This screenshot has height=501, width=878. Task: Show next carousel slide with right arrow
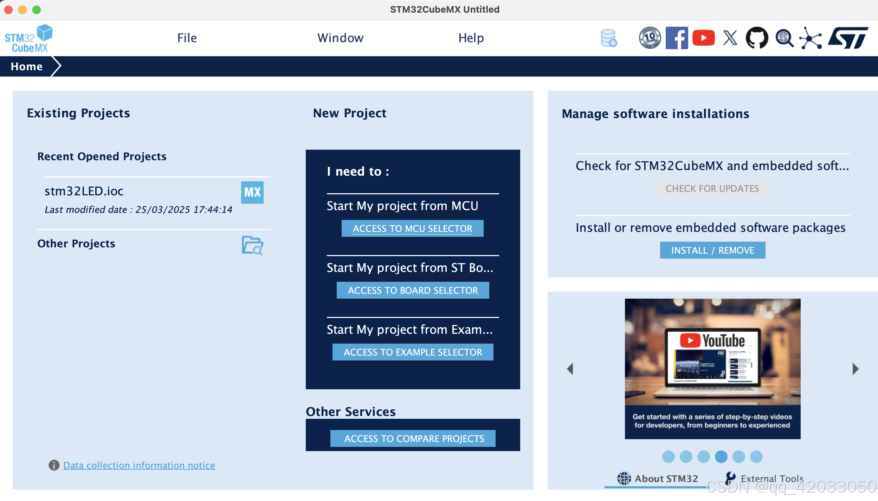pos(856,369)
